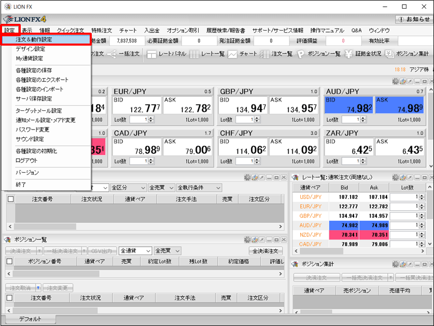434x326 pixels.
Task: Open the お知らせ notification button
Action: coord(414,19)
